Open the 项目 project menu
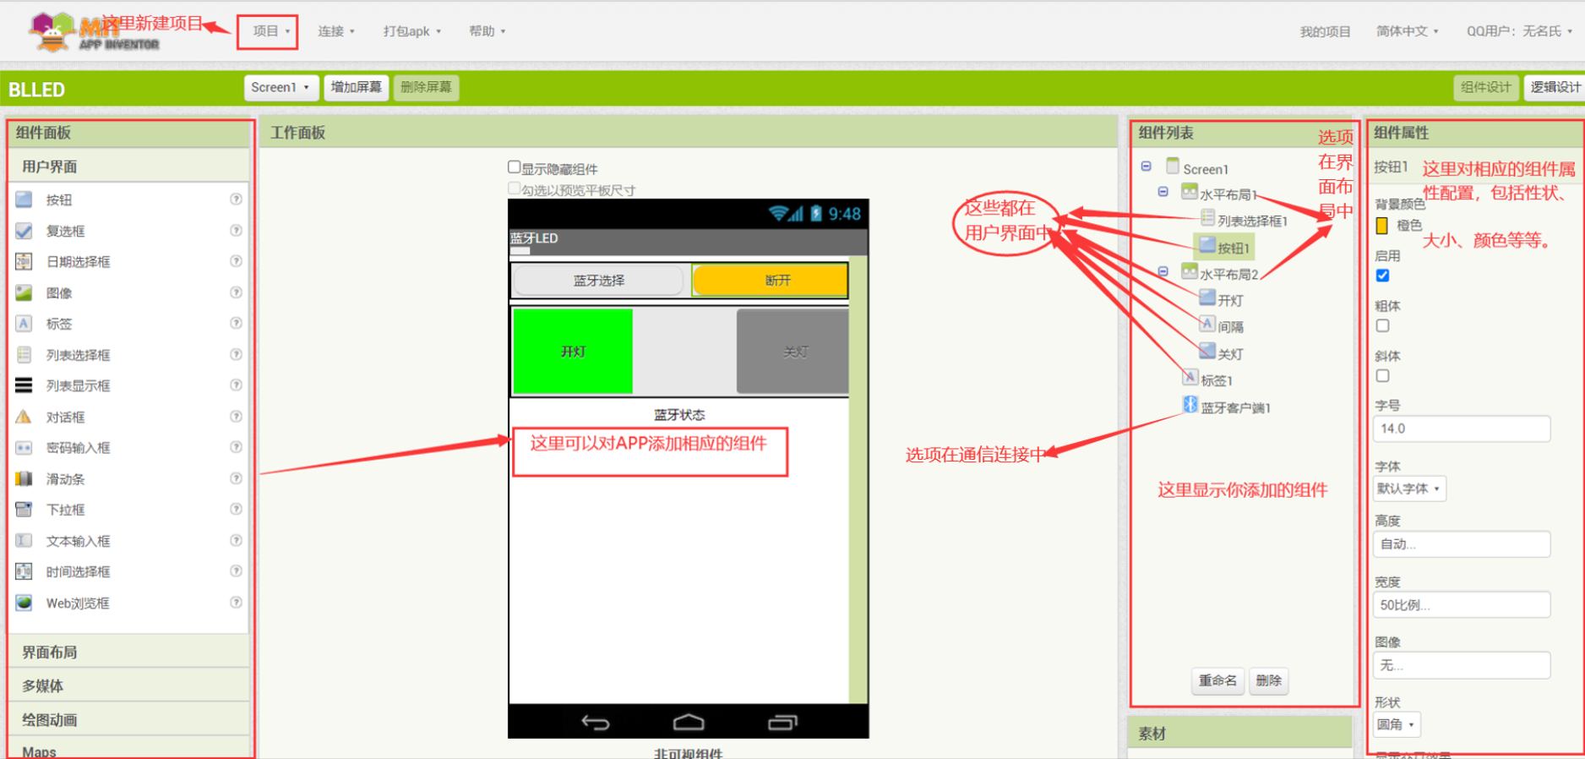 point(268,31)
